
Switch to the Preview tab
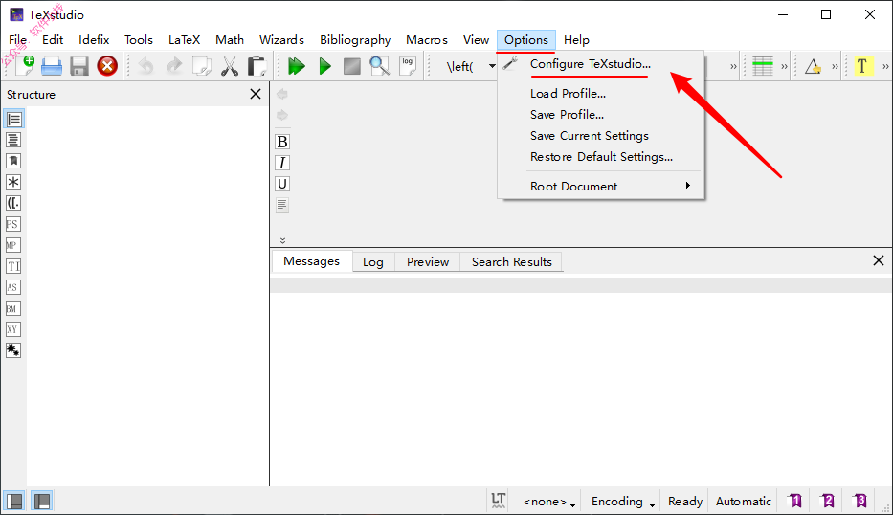pyautogui.click(x=428, y=262)
